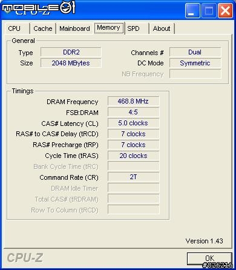
Task: Click the 2048 MBytes size field
Action: (x=71, y=63)
